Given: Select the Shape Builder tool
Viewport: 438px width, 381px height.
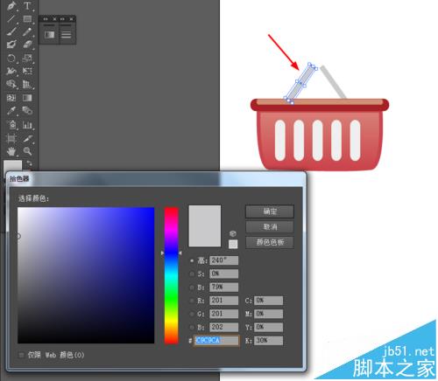Looking at the screenshot, I should tap(11, 84).
